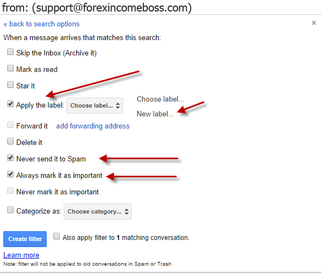Click add forwarding address link
This screenshot has width=323, height=274.
coord(93,126)
